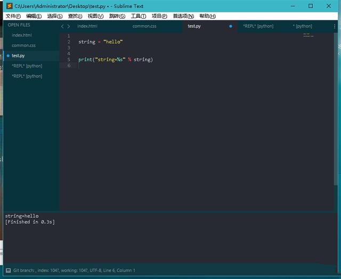The height and width of the screenshot is (279, 341).
Task: Click the [Finished in 0.3s] build output
Action: coord(30,222)
